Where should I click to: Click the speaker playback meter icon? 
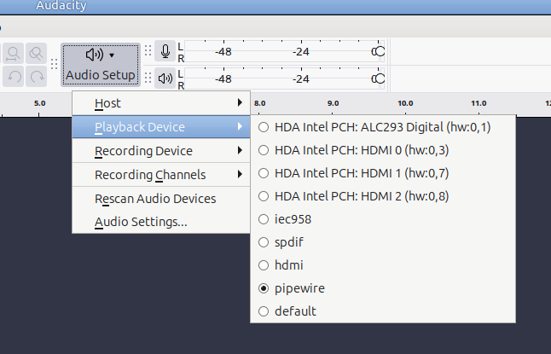point(165,78)
